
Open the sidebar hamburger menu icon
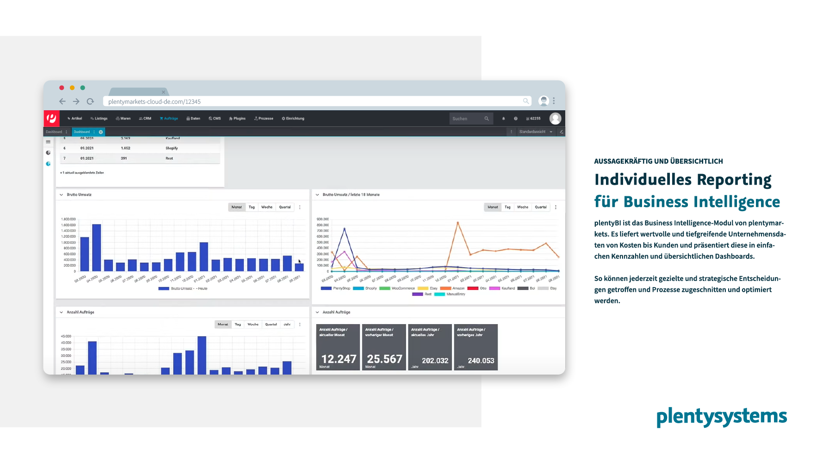pyautogui.click(x=48, y=142)
